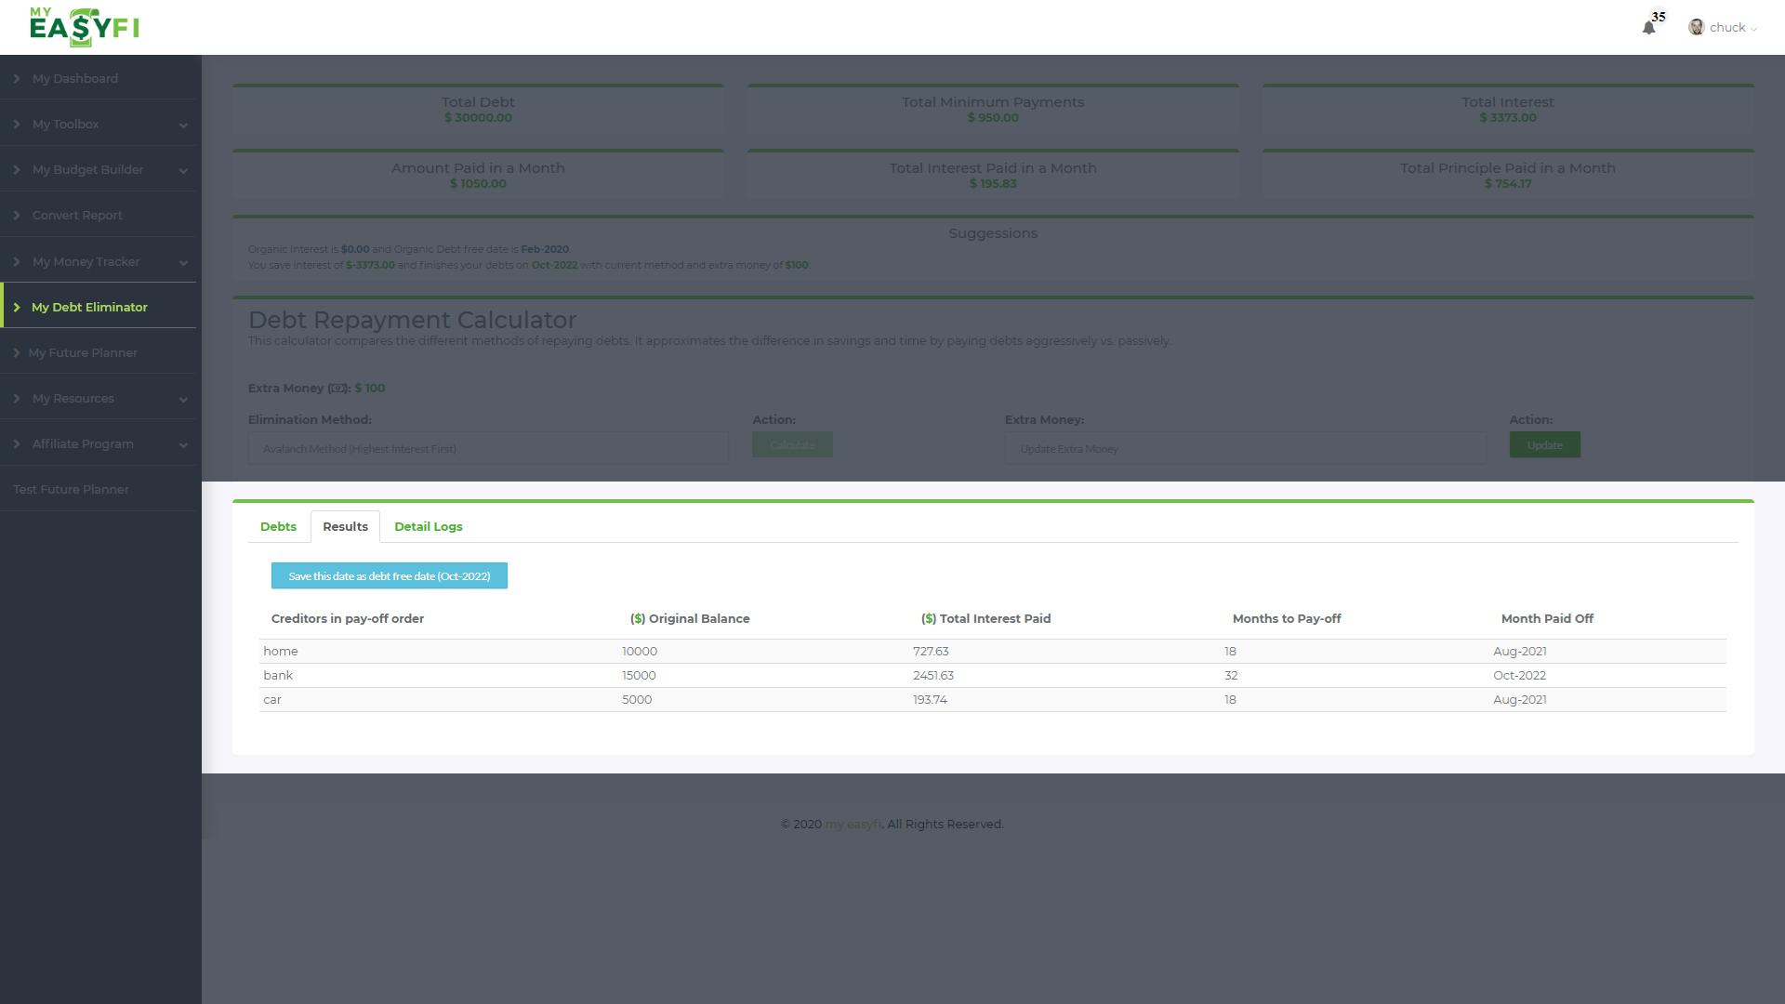
Task: Click the Debt Repayment Calculator heading
Action: [412, 320]
